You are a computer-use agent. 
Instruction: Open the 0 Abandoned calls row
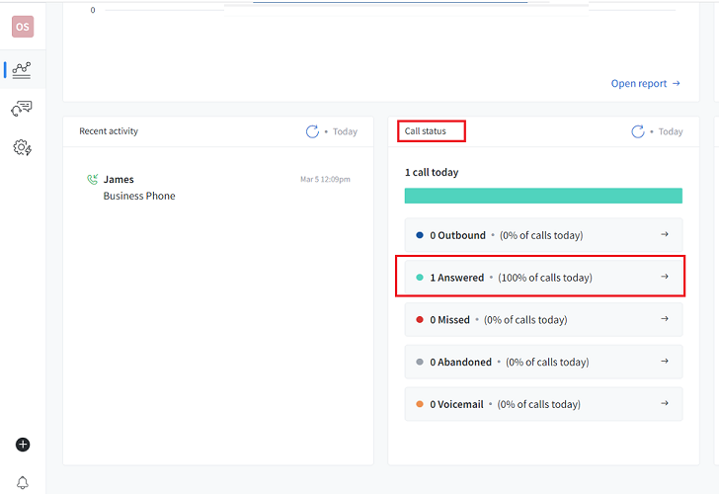(x=543, y=362)
